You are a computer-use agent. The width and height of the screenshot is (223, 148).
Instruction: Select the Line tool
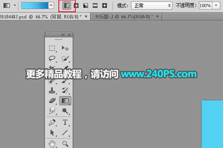click(x=65, y=133)
